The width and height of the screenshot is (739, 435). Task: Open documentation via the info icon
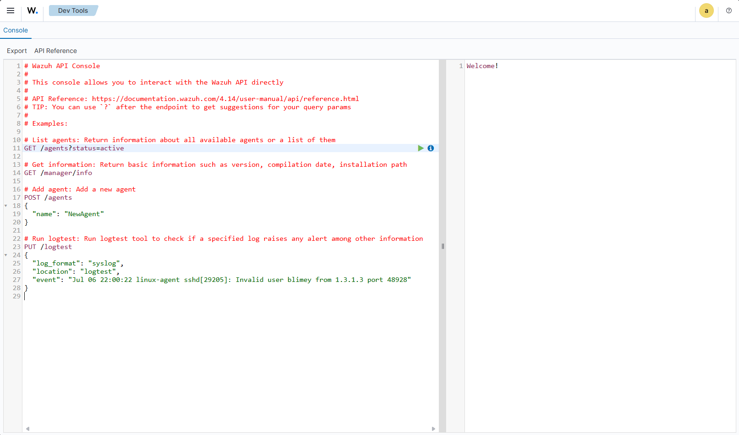pos(431,148)
